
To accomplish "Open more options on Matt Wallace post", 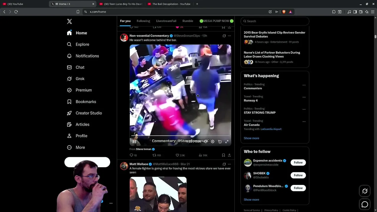I will 229,164.
